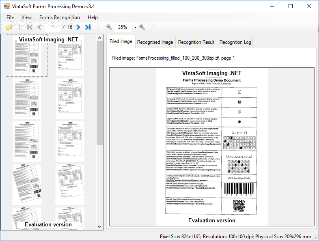This screenshot has height=241, width=319.
Task: Click the 35% zoom value field
Action: (x=123, y=27)
